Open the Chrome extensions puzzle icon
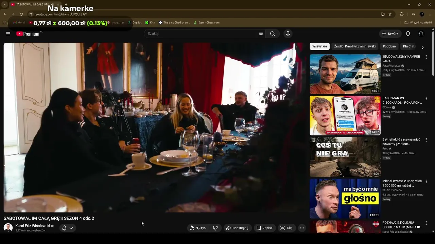 click(x=401, y=14)
